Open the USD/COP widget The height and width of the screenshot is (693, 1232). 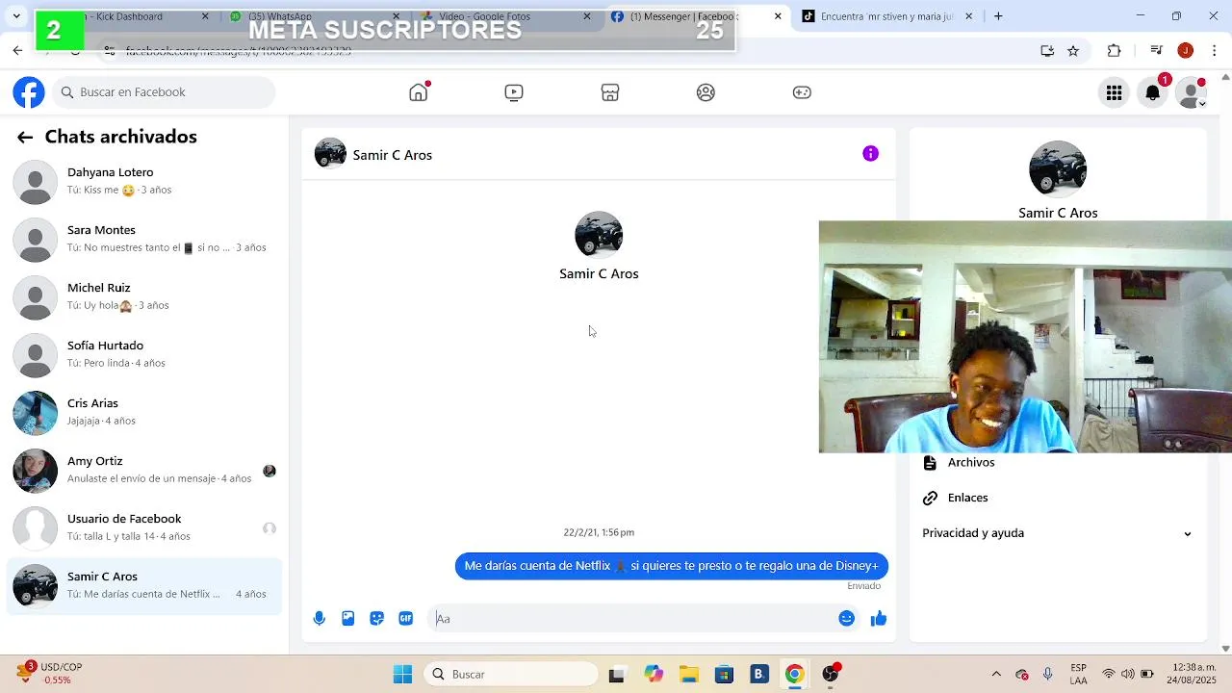coord(50,674)
